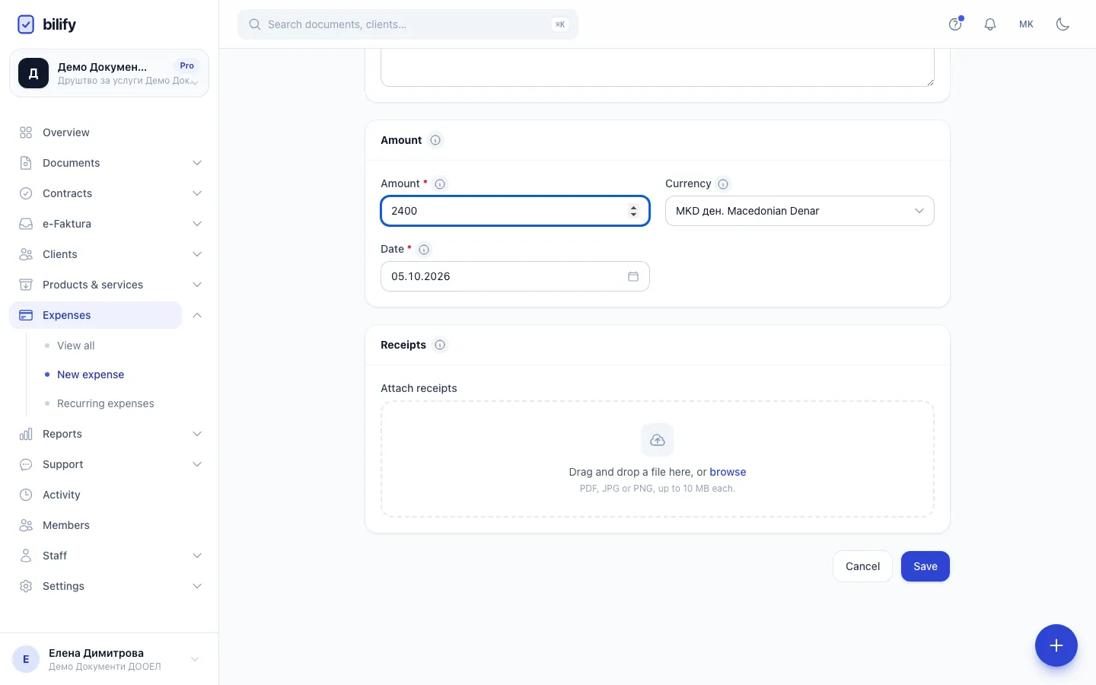Save the expense
Viewport: 1096px width, 685px height.
click(x=926, y=566)
